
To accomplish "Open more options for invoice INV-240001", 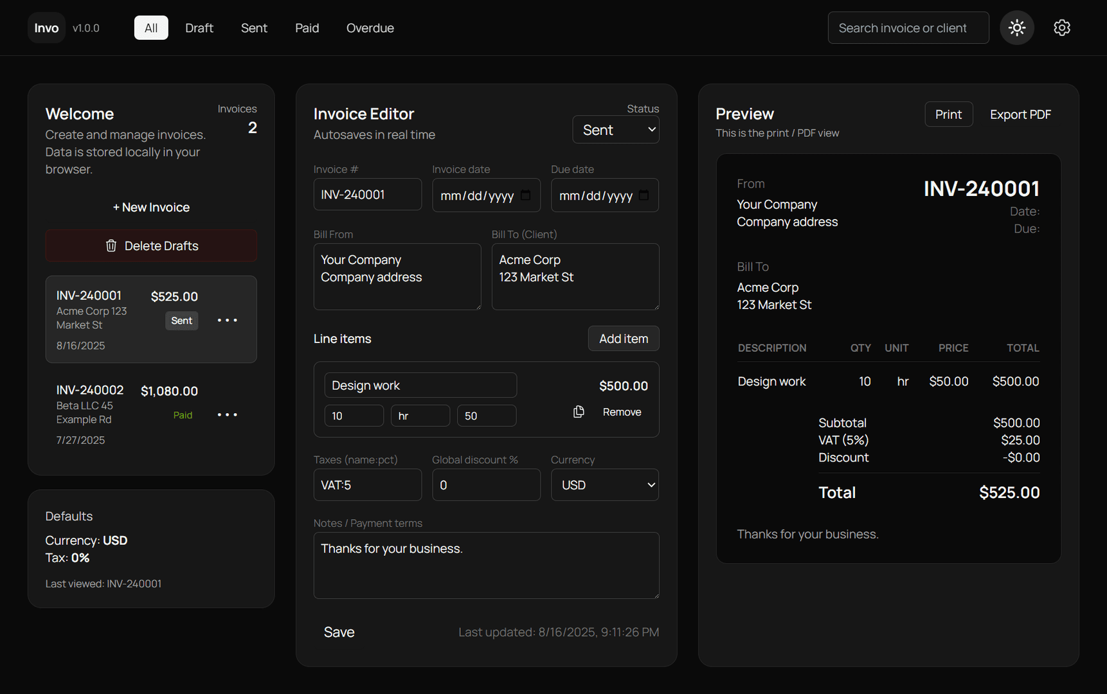I will [x=227, y=320].
